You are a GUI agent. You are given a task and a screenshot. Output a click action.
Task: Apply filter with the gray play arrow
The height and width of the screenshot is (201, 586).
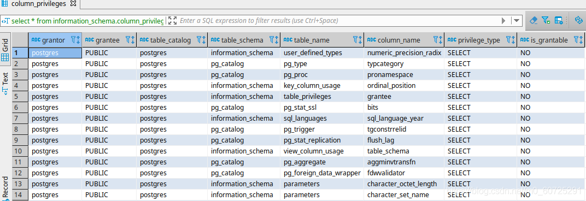[504, 21]
